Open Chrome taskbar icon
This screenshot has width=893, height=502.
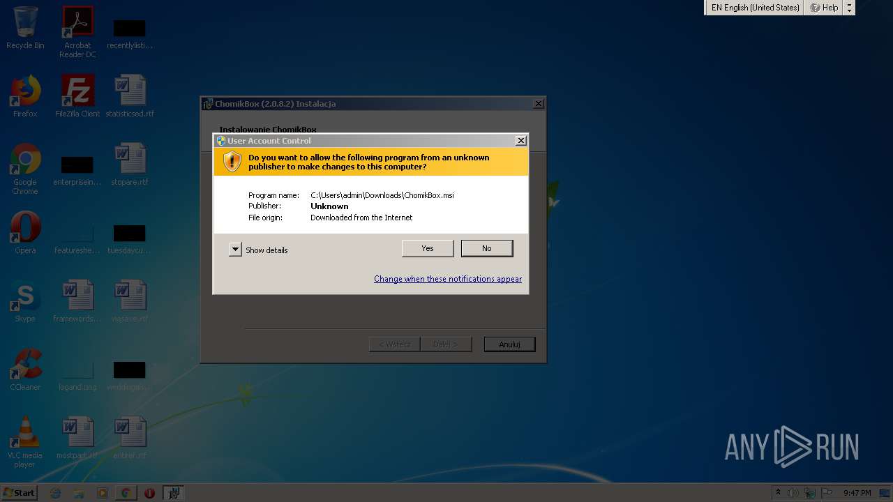pos(126,493)
